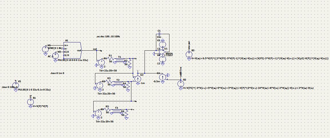Click the 'additive' net label
This screenshot has height=138, width=330.
tap(181, 71)
